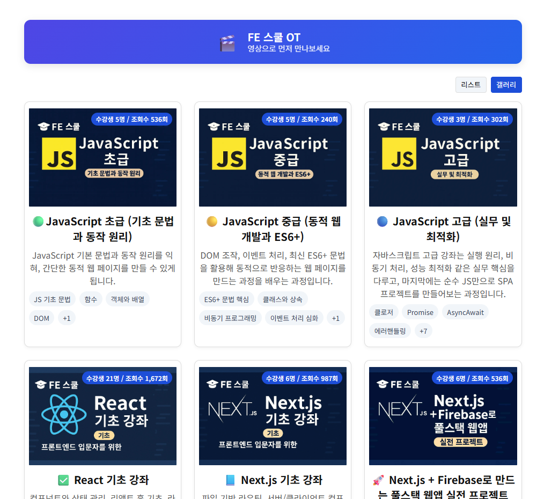Open the FE 스쿨 OT video banner
The width and height of the screenshot is (544, 499).
273,42
